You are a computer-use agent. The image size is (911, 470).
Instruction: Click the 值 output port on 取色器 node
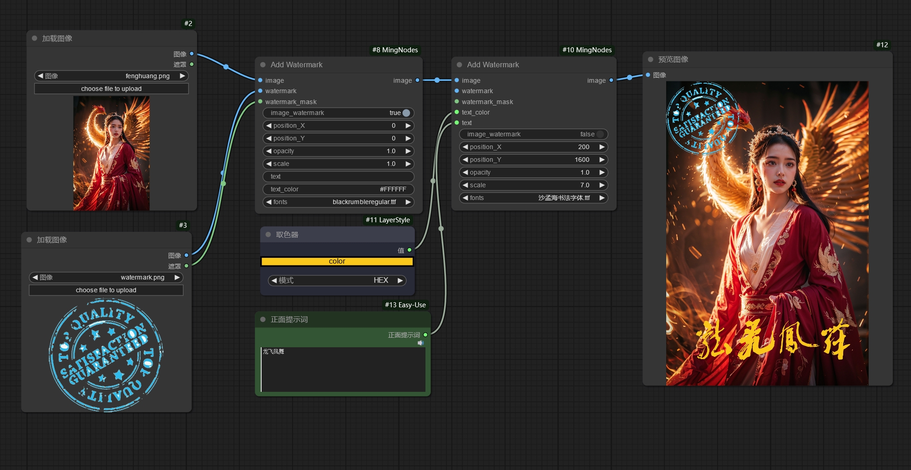(410, 250)
